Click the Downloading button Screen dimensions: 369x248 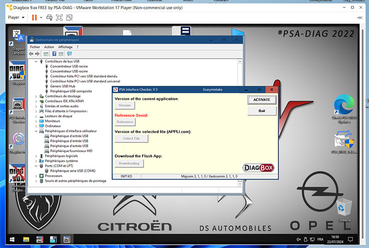(x=129, y=163)
